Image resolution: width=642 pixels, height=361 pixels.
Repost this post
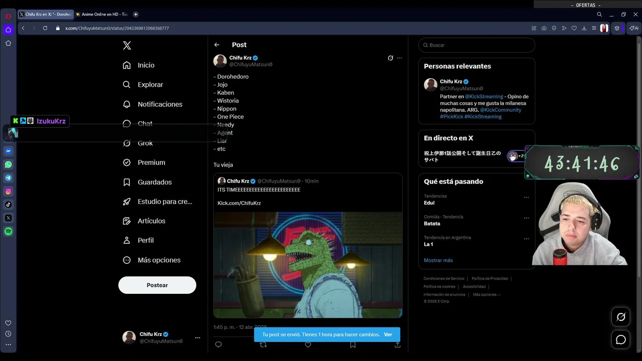(263, 345)
